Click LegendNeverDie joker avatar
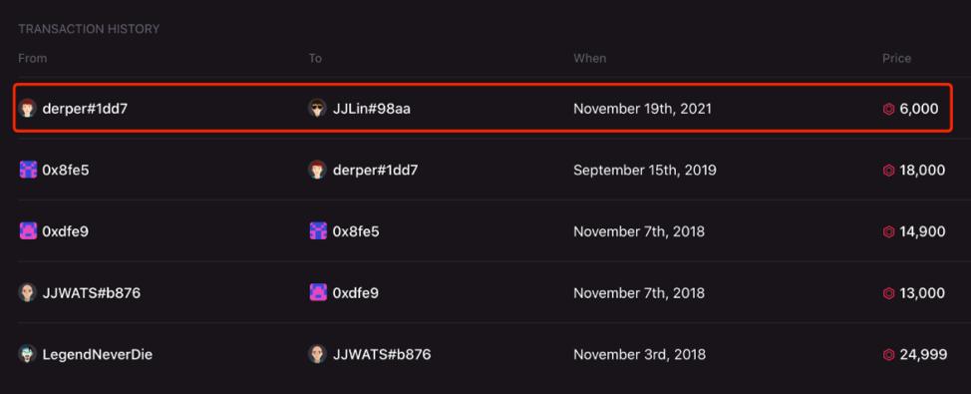 point(27,354)
